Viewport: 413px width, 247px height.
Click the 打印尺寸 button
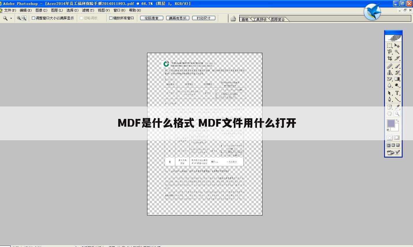[x=204, y=18]
